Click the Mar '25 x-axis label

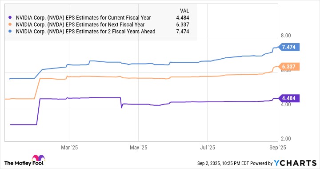[69, 148]
